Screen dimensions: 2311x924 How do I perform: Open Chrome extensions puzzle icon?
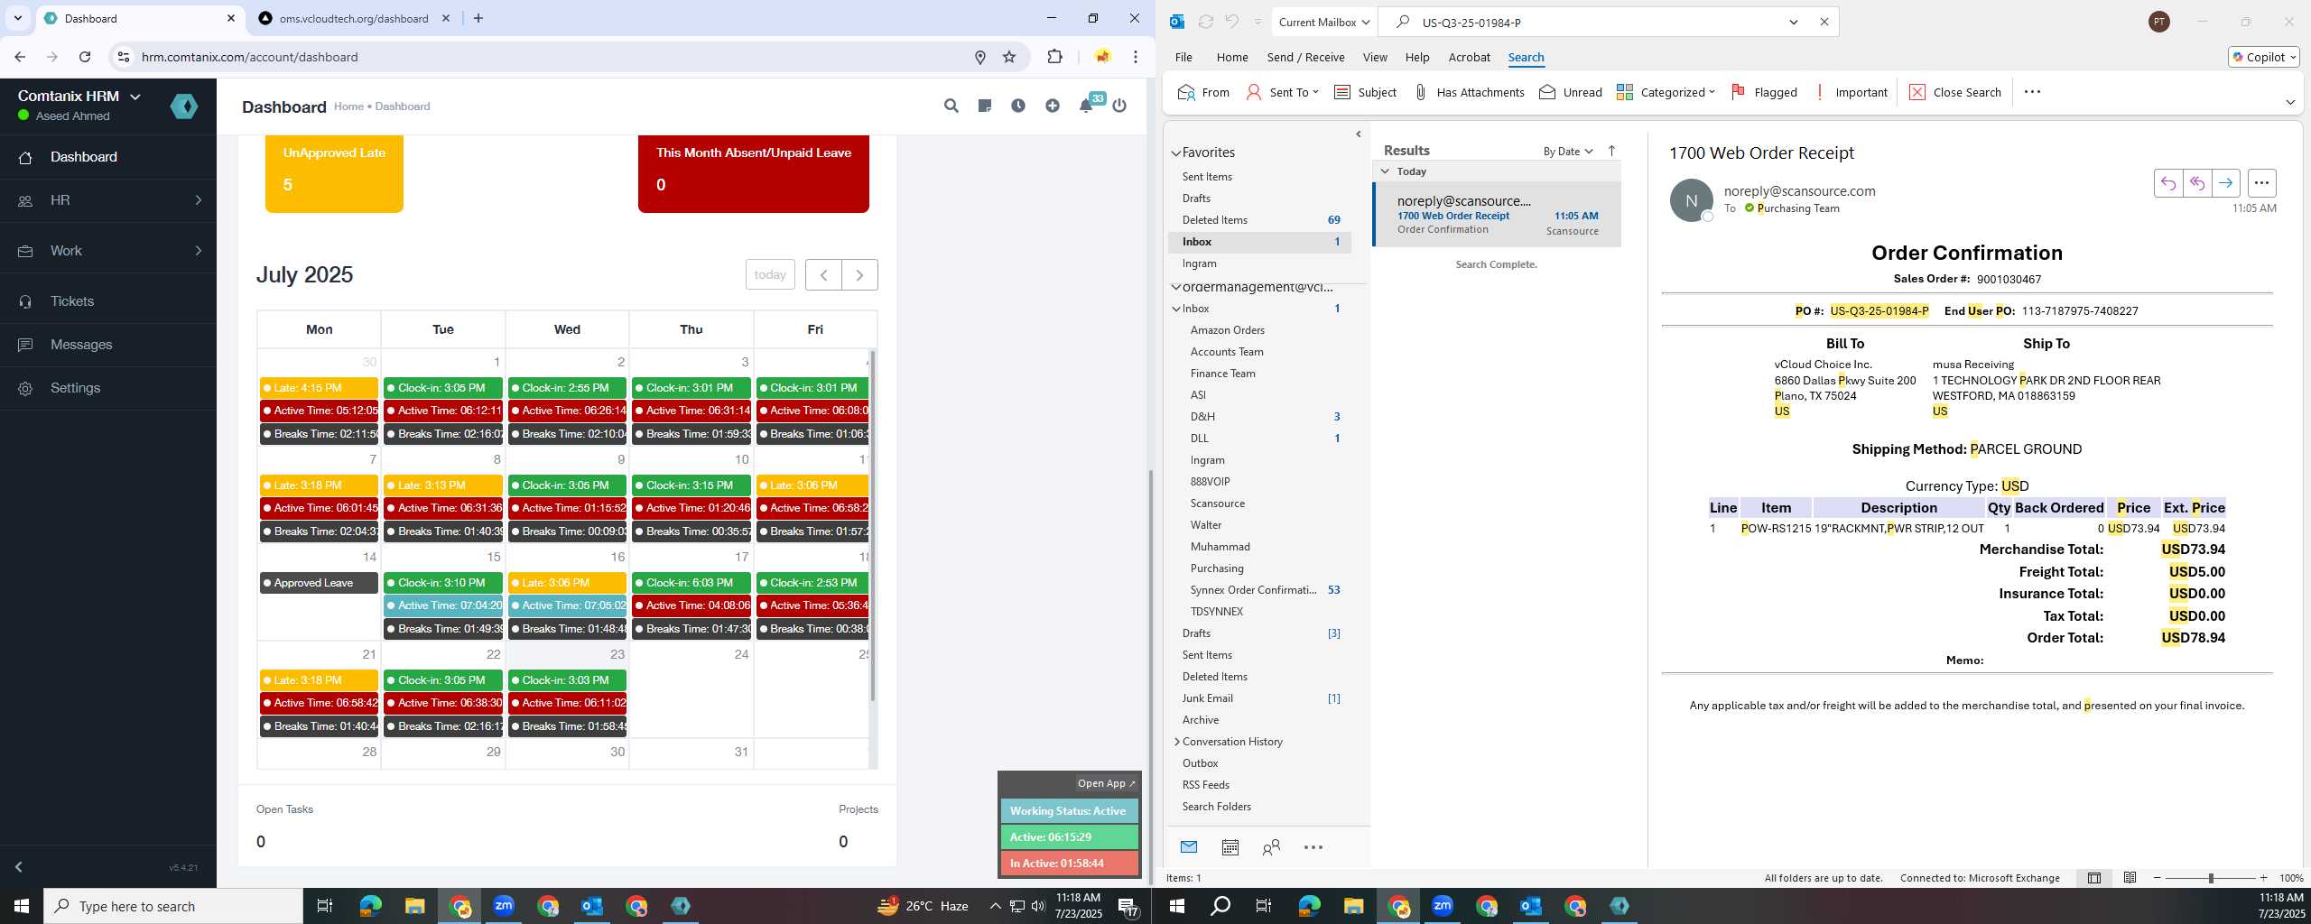pos(1054,57)
